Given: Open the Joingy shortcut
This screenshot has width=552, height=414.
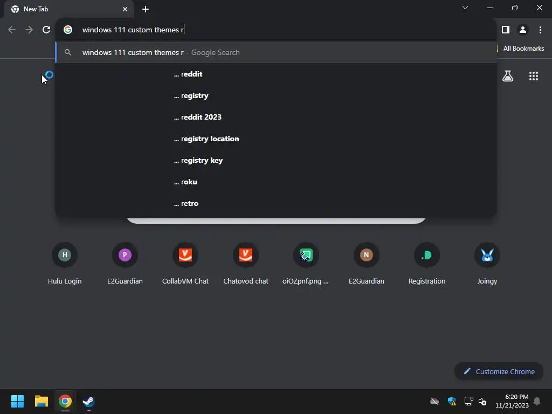Looking at the screenshot, I should tap(487, 264).
